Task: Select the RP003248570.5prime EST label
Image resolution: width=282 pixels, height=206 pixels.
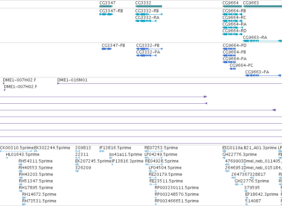Action: 177,194
